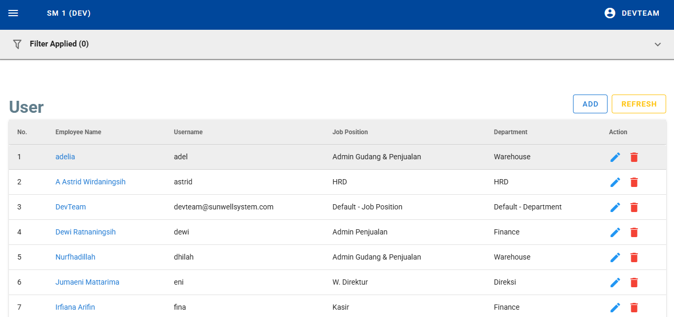Delete the DevTeam user row
The image size is (674, 317).
pos(634,207)
